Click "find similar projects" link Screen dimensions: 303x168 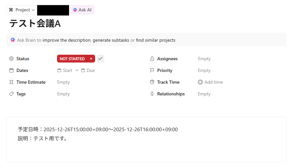156,40
